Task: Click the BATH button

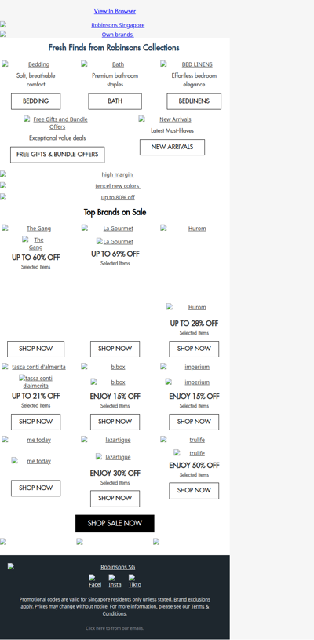Action: pos(115,101)
